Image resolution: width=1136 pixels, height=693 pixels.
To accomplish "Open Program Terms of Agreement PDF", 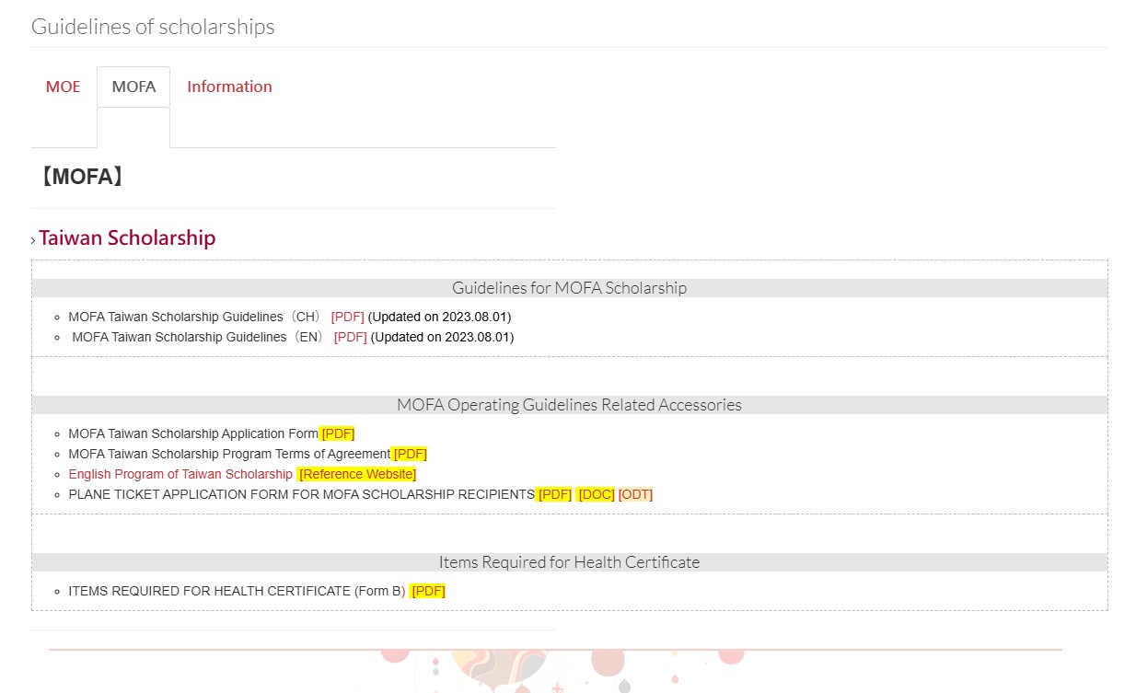I will tap(410, 454).
